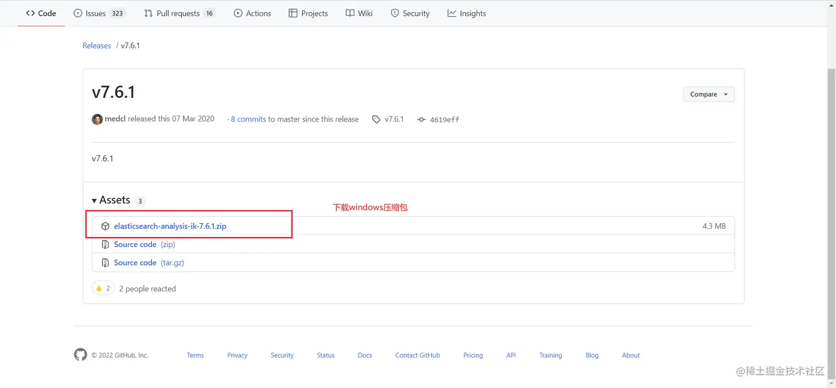
Task: Switch to the Projects tab
Action: 308,13
